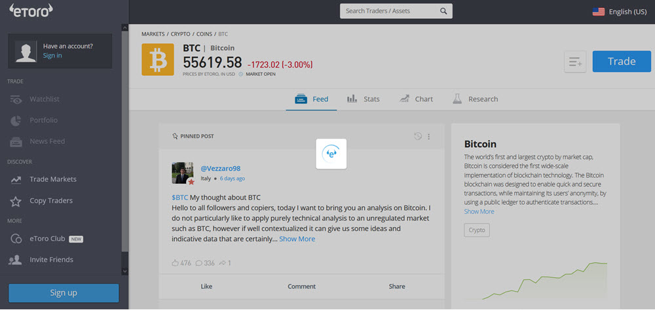Click the Trade Markets chart icon

pos(16,180)
